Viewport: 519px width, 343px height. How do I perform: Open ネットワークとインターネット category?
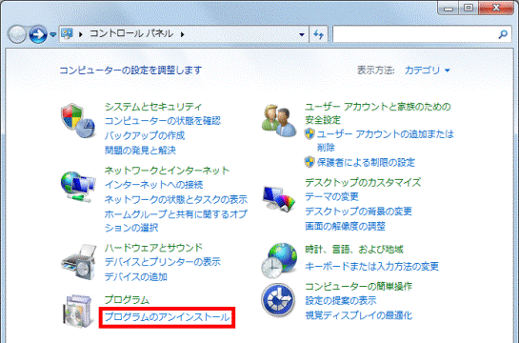167,171
